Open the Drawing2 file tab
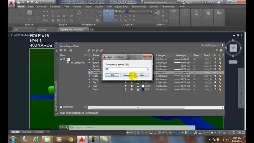This screenshot has width=254, height=143. tap(42, 29)
